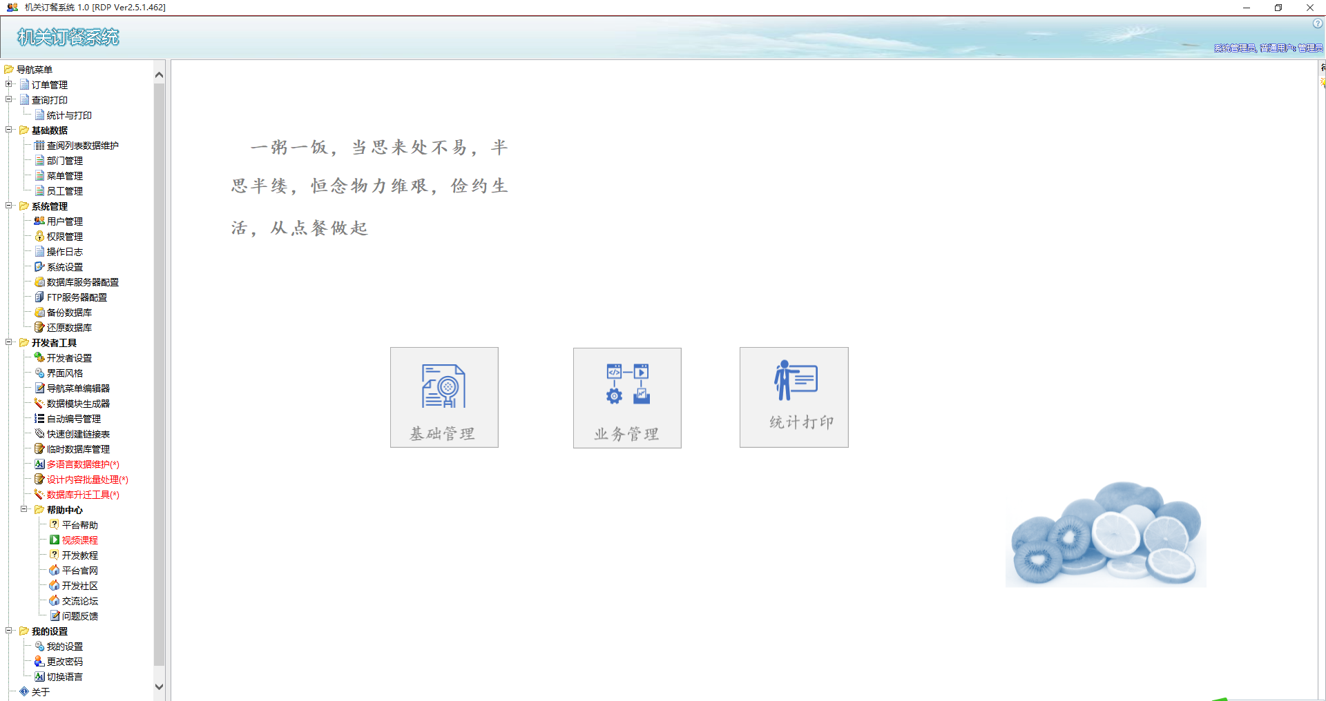The width and height of the screenshot is (1326, 701).
Task: Collapse the 基础数据 tree node
Action: click(x=9, y=130)
